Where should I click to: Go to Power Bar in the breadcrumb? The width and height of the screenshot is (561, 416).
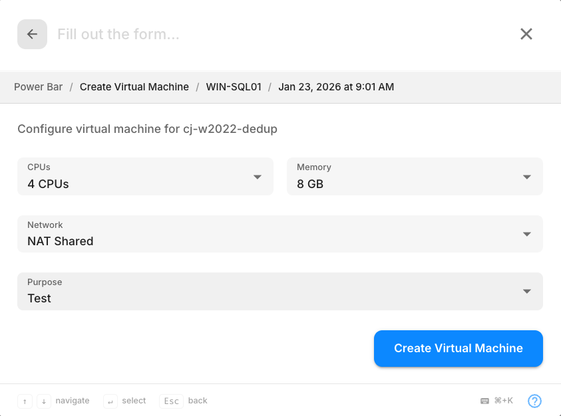coord(38,87)
